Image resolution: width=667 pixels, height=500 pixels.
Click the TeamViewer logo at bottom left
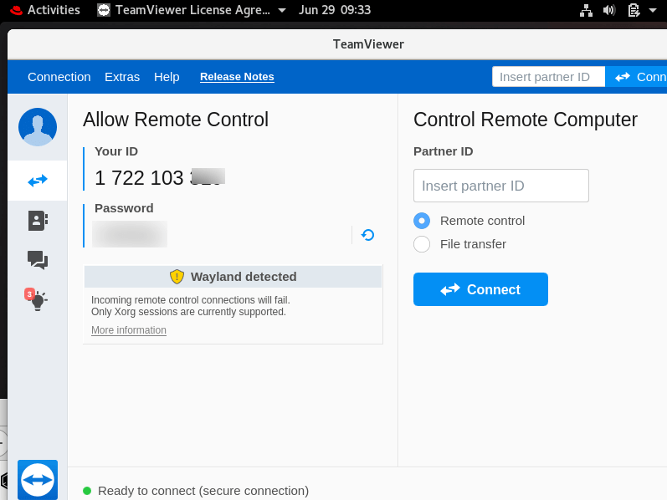pyautogui.click(x=38, y=480)
